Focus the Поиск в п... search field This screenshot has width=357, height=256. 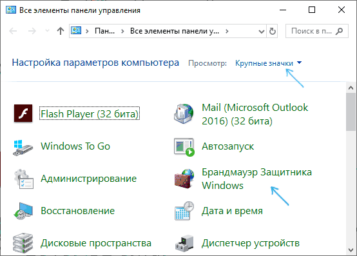click(316, 31)
